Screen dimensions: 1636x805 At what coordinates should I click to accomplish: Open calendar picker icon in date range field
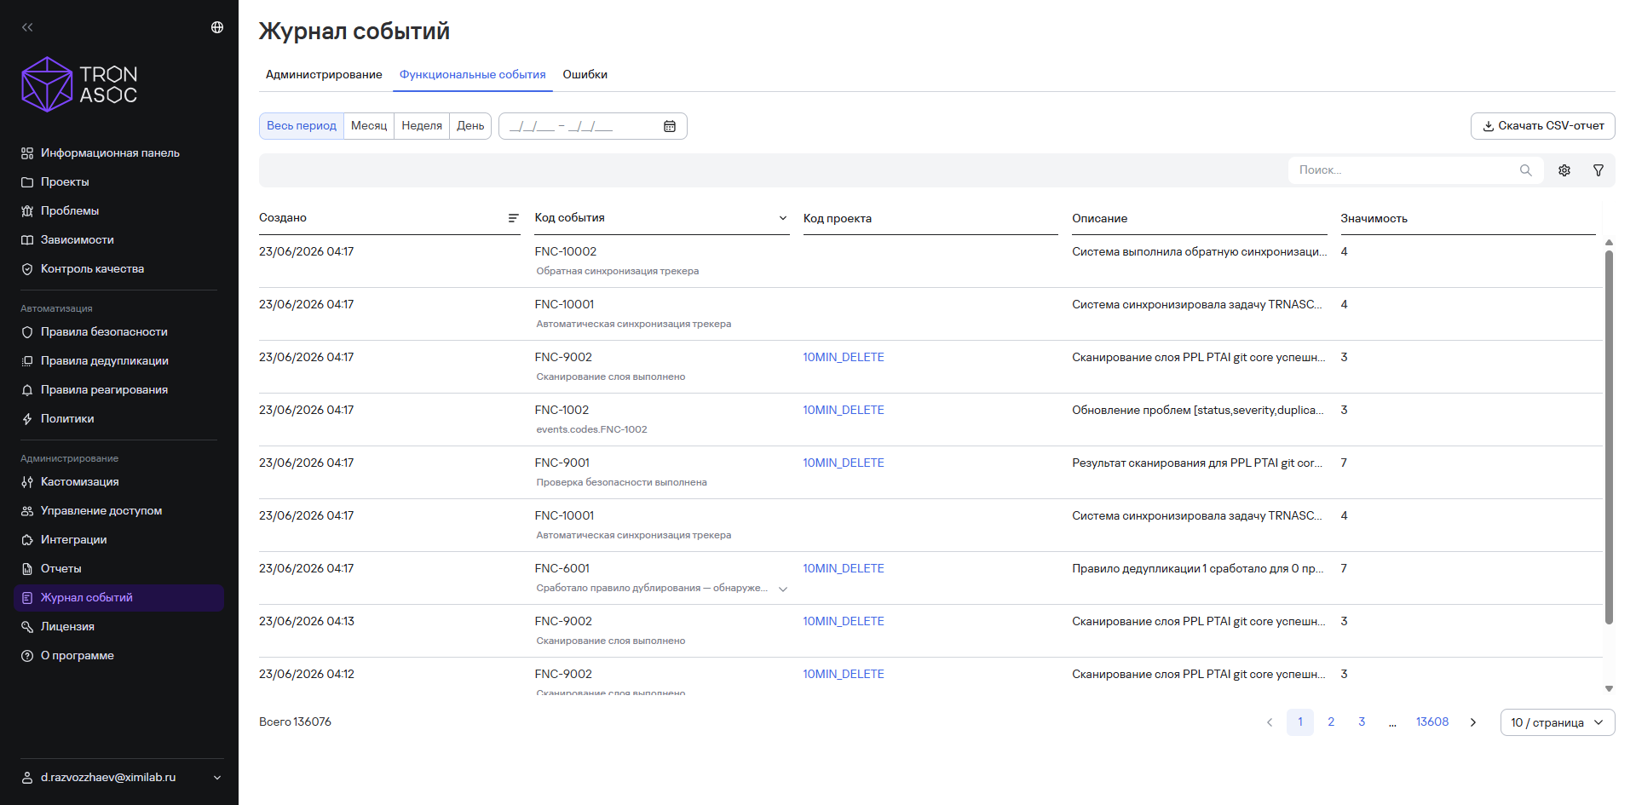point(670,126)
